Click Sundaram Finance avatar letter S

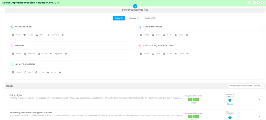(140, 27)
